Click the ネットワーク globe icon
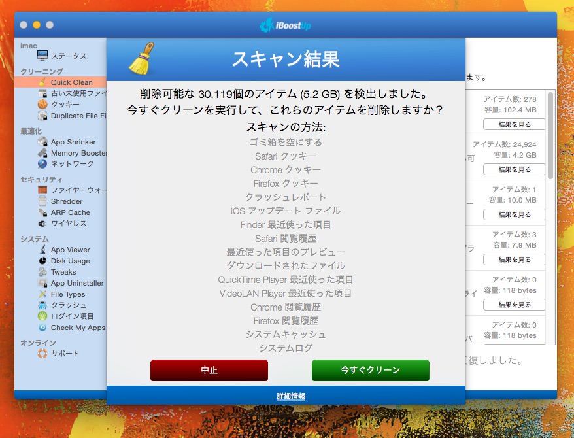This screenshot has height=438, width=574. pyautogui.click(x=42, y=163)
